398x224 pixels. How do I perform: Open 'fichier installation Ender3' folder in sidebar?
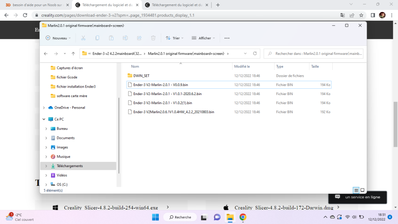pyautogui.click(x=76, y=86)
